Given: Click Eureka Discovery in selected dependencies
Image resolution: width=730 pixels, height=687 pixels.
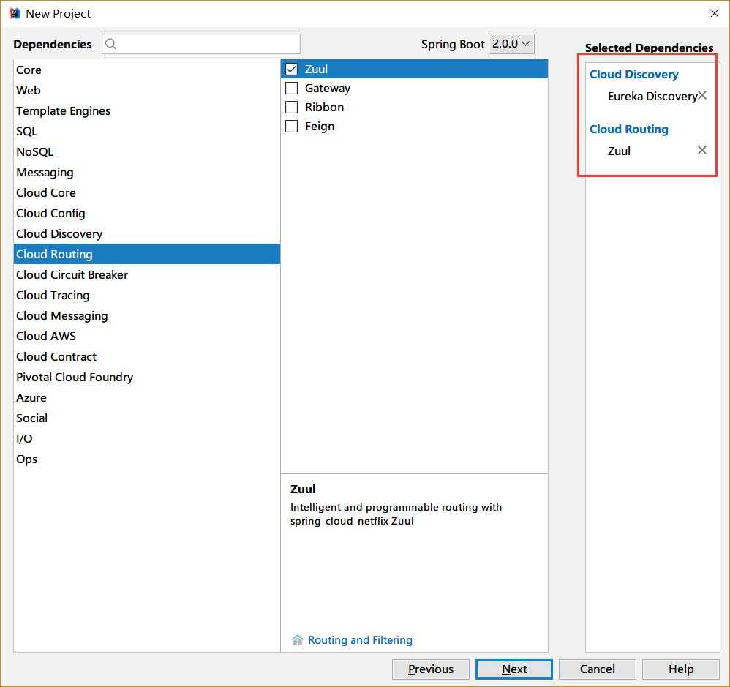Looking at the screenshot, I should [652, 96].
